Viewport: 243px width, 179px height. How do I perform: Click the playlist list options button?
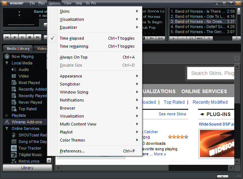point(209,38)
